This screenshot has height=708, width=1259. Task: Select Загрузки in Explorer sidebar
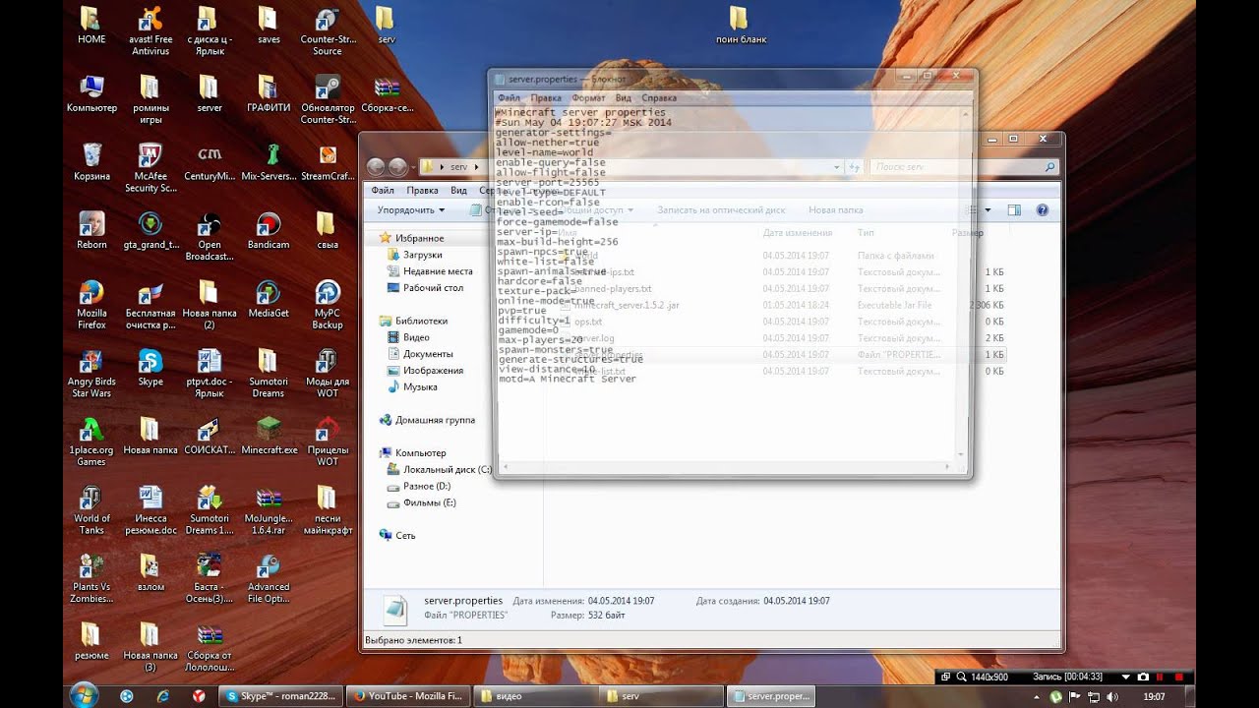(422, 255)
